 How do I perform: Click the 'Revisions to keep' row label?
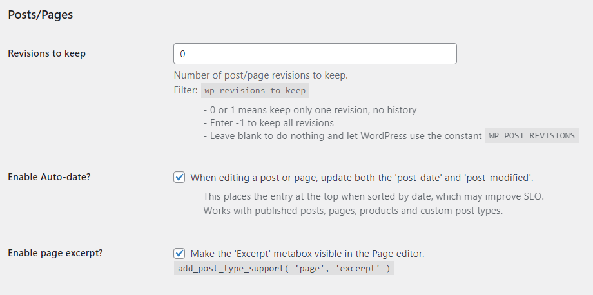[46, 53]
